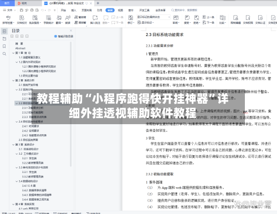Image resolution: width=277 pixels, height=214 pixels.
Task: Click the outline panel vertical scrollbar
Action: pyautogui.click(x=71, y=104)
